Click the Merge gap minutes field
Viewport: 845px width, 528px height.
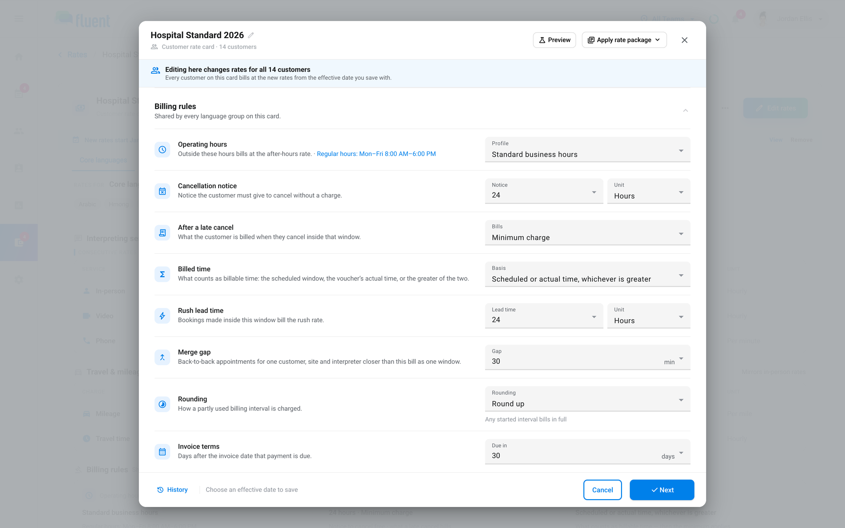coord(588,357)
